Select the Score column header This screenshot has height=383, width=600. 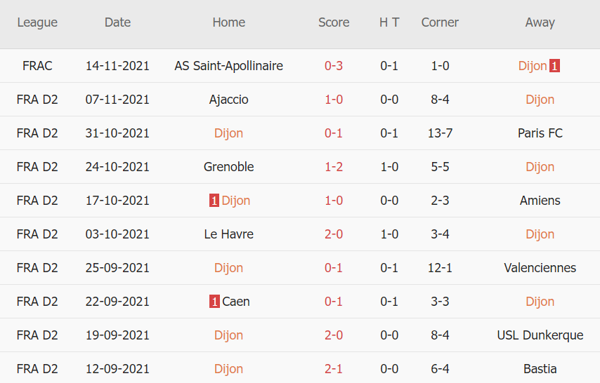coord(334,22)
